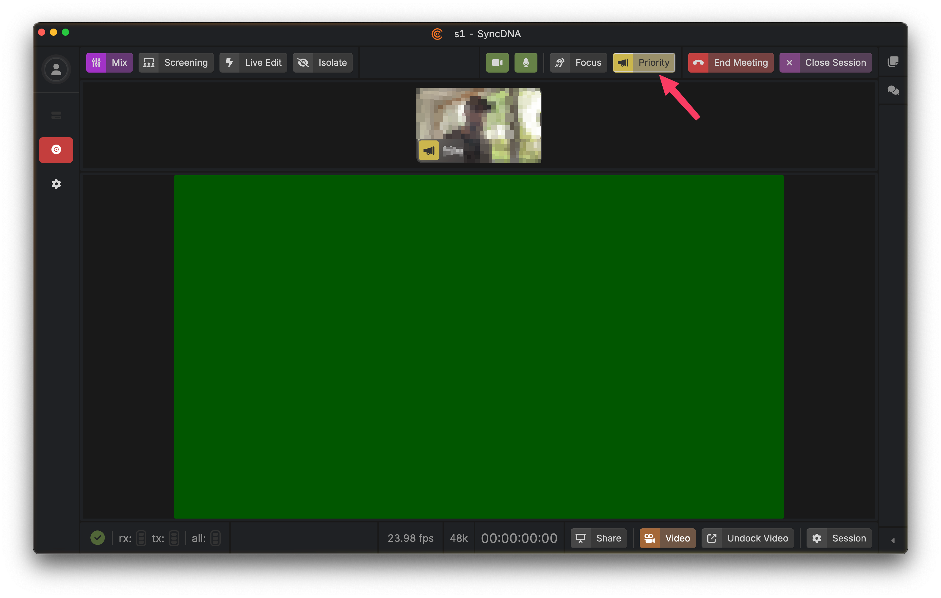Viewport: 941px width, 598px height.
Task: Mute the microphone button
Action: pyautogui.click(x=526, y=62)
